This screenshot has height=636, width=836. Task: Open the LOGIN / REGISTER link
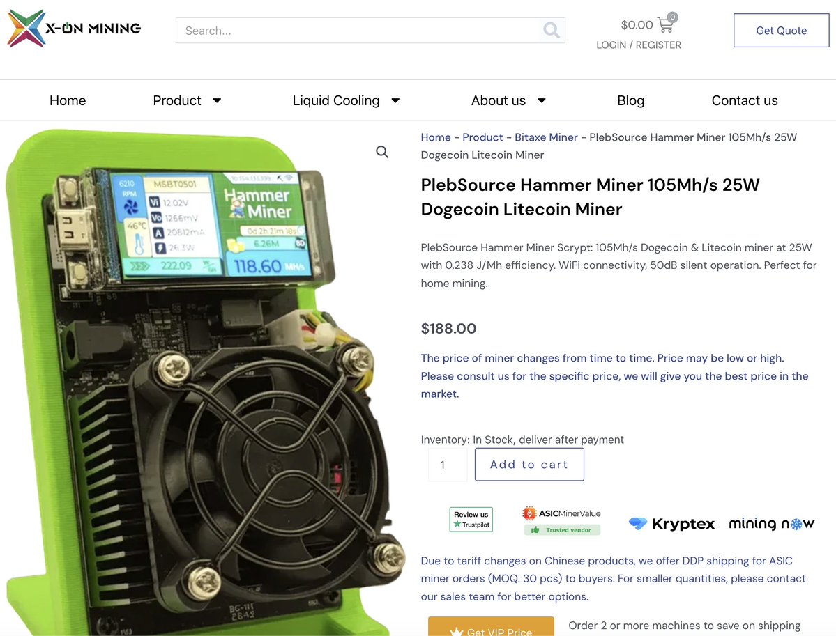pos(638,45)
